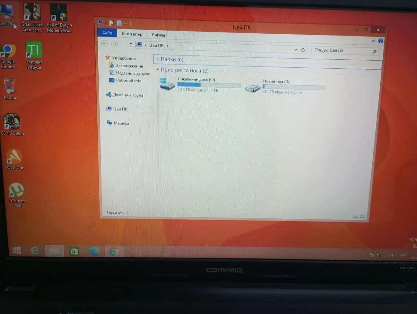The height and width of the screenshot is (314, 417).
Task: Click the D: drive usage bar
Action: (x=294, y=87)
